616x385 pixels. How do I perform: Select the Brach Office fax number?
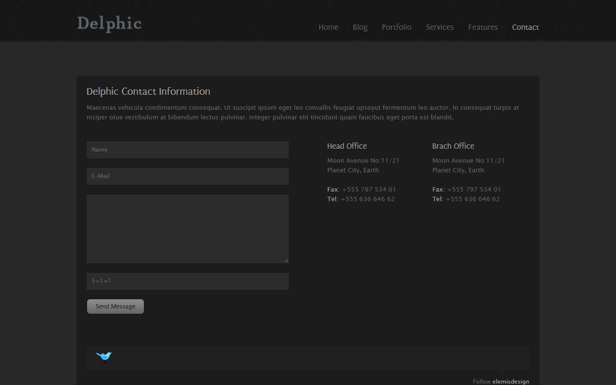click(x=474, y=190)
